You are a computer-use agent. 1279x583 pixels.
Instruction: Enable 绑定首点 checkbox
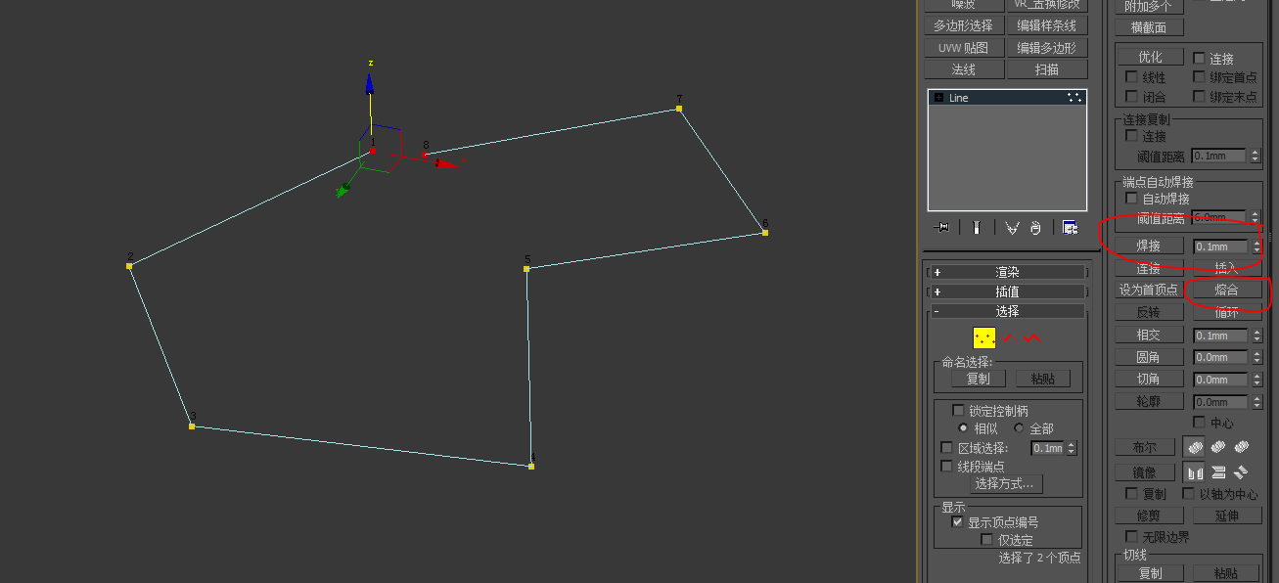coord(1199,76)
